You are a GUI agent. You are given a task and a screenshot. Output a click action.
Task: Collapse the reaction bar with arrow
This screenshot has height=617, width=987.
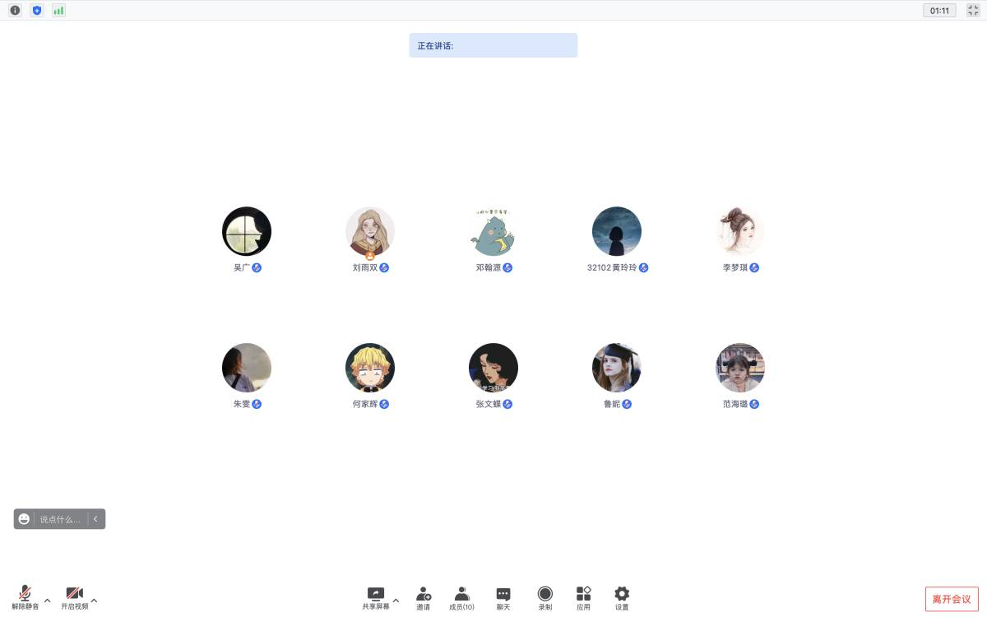pyautogui.click(x=95, y=519)
